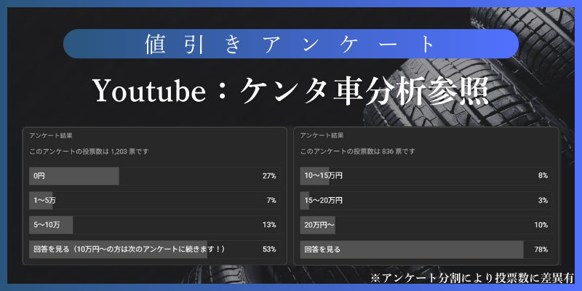Viewport: 582px width, 291px height.
Task: Click the 値引きアンケート title banner
Action: [290, 44]
